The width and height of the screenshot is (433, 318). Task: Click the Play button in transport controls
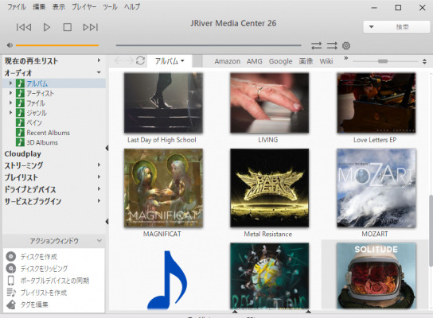(x=47, y=27)
